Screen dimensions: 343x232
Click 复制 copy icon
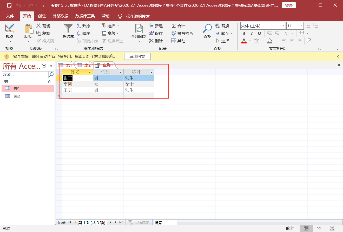pyautogui.click(x=38, y=33)
